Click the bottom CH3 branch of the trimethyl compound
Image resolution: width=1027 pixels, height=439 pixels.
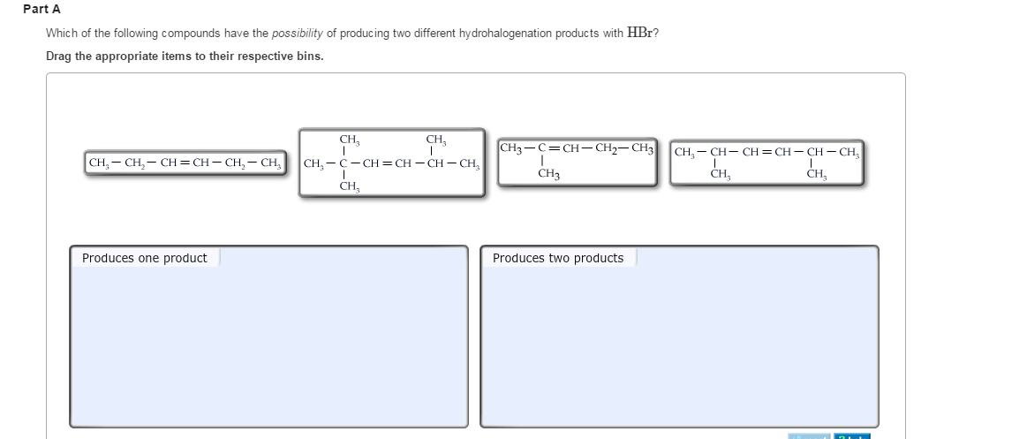pos(350,186)
